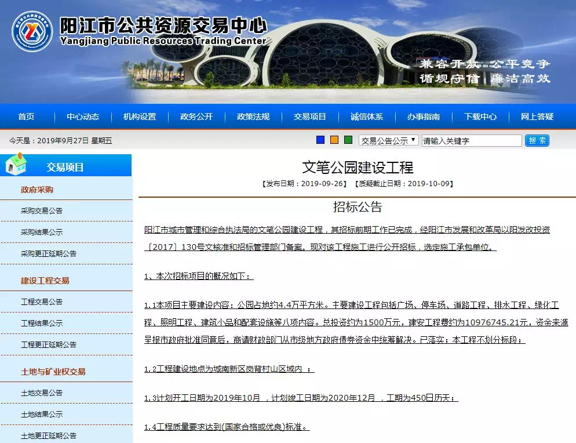Open 下载中心 in the navigation bar

(480, 117)
